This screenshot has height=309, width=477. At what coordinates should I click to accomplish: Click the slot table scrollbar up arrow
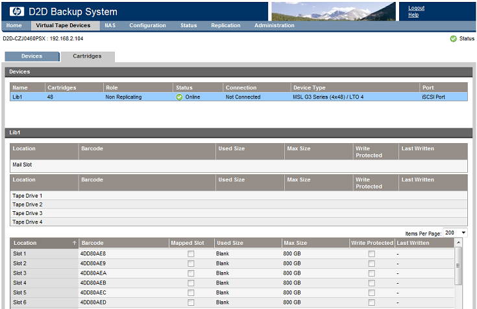[x=458, y=242]
